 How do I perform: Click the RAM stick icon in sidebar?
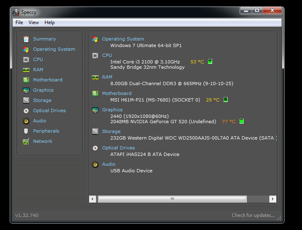(26, 70)
